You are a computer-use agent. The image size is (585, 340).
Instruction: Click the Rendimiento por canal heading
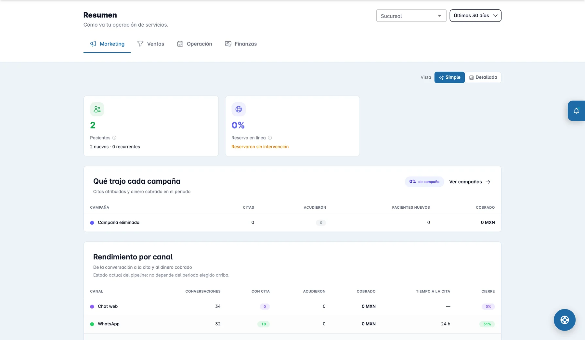tap(133, 257)
